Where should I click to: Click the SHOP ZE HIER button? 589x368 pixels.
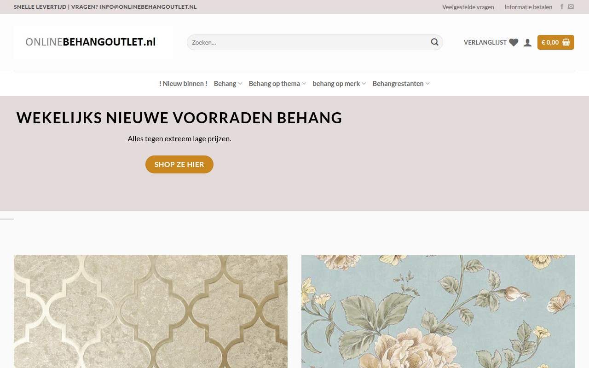179,164
